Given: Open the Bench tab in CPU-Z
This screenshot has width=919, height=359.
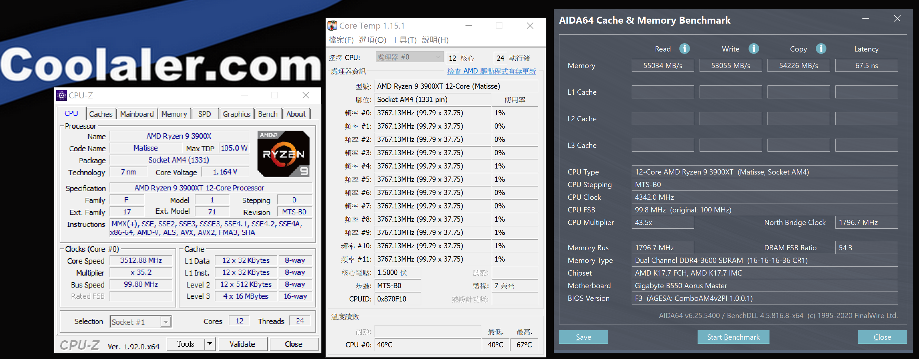Looking at the screenshot, I should coord(268,114).
